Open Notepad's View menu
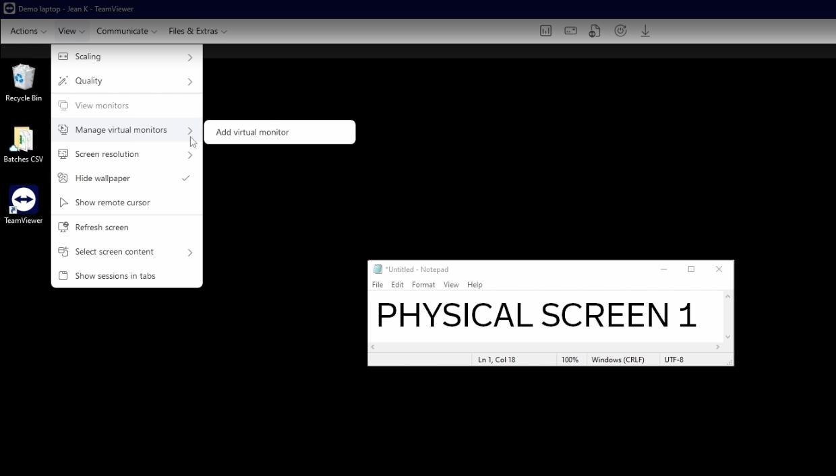This screenshot has height=476, width=836. [x=451, y=285]
